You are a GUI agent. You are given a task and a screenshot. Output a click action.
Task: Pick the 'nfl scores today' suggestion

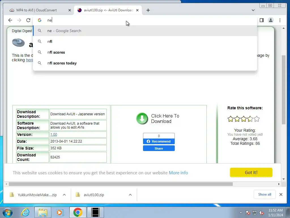145,63
